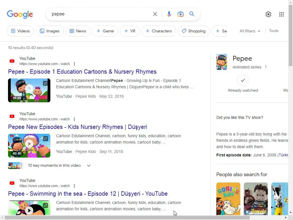Screen dimensions: 293x220
Task: Start voice search with microphone icon
Action: pos(169,14)
